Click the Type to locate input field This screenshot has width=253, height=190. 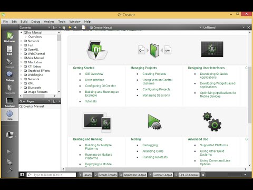click(x=51, y=175)
